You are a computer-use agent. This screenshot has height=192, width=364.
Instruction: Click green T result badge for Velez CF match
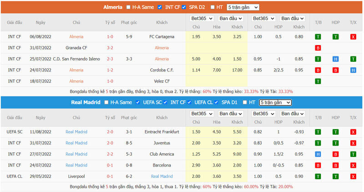(318, 81)
